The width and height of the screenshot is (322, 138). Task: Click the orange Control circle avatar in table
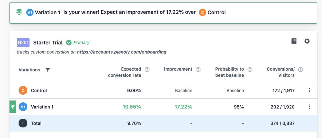pyautogui.click(x=23, y=90)
